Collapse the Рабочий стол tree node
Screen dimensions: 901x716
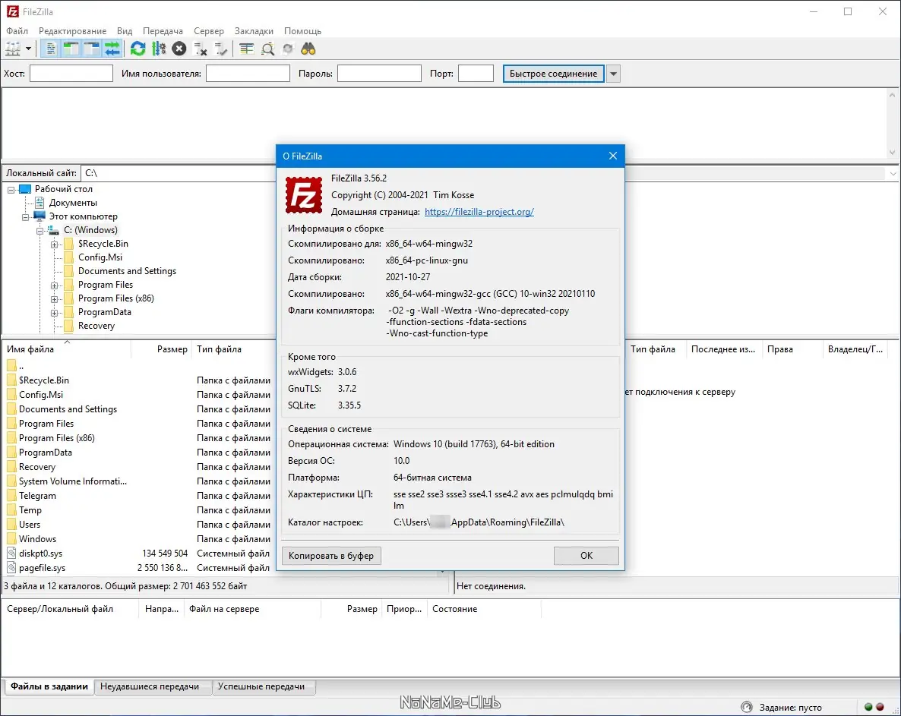point(11,190)
